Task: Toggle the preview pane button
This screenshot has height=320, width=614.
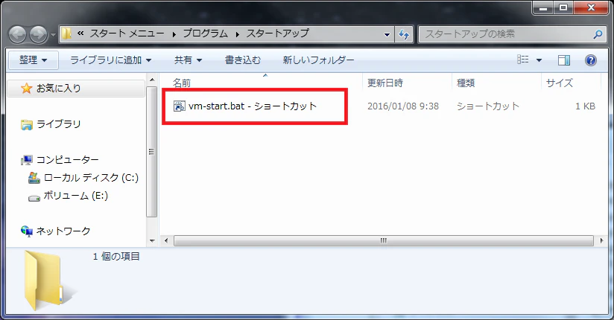Action: click(564, 60)
